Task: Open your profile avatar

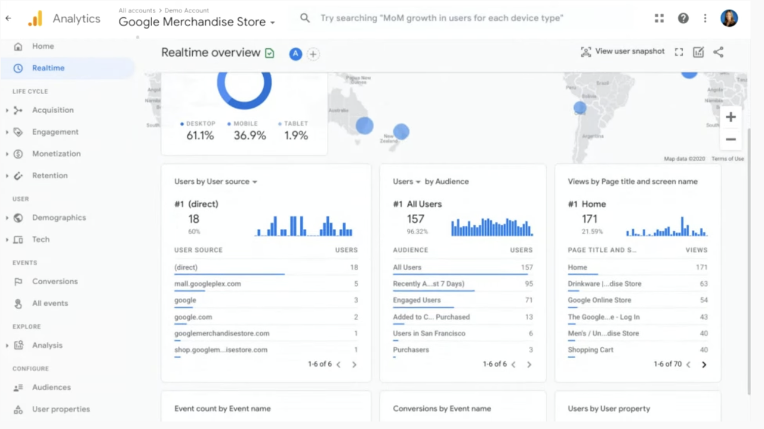Action: tap(729, 18)
